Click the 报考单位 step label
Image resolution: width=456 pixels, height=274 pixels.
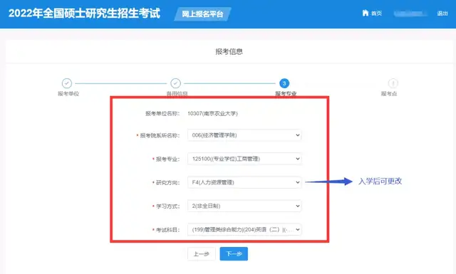(x=68, y=93)
